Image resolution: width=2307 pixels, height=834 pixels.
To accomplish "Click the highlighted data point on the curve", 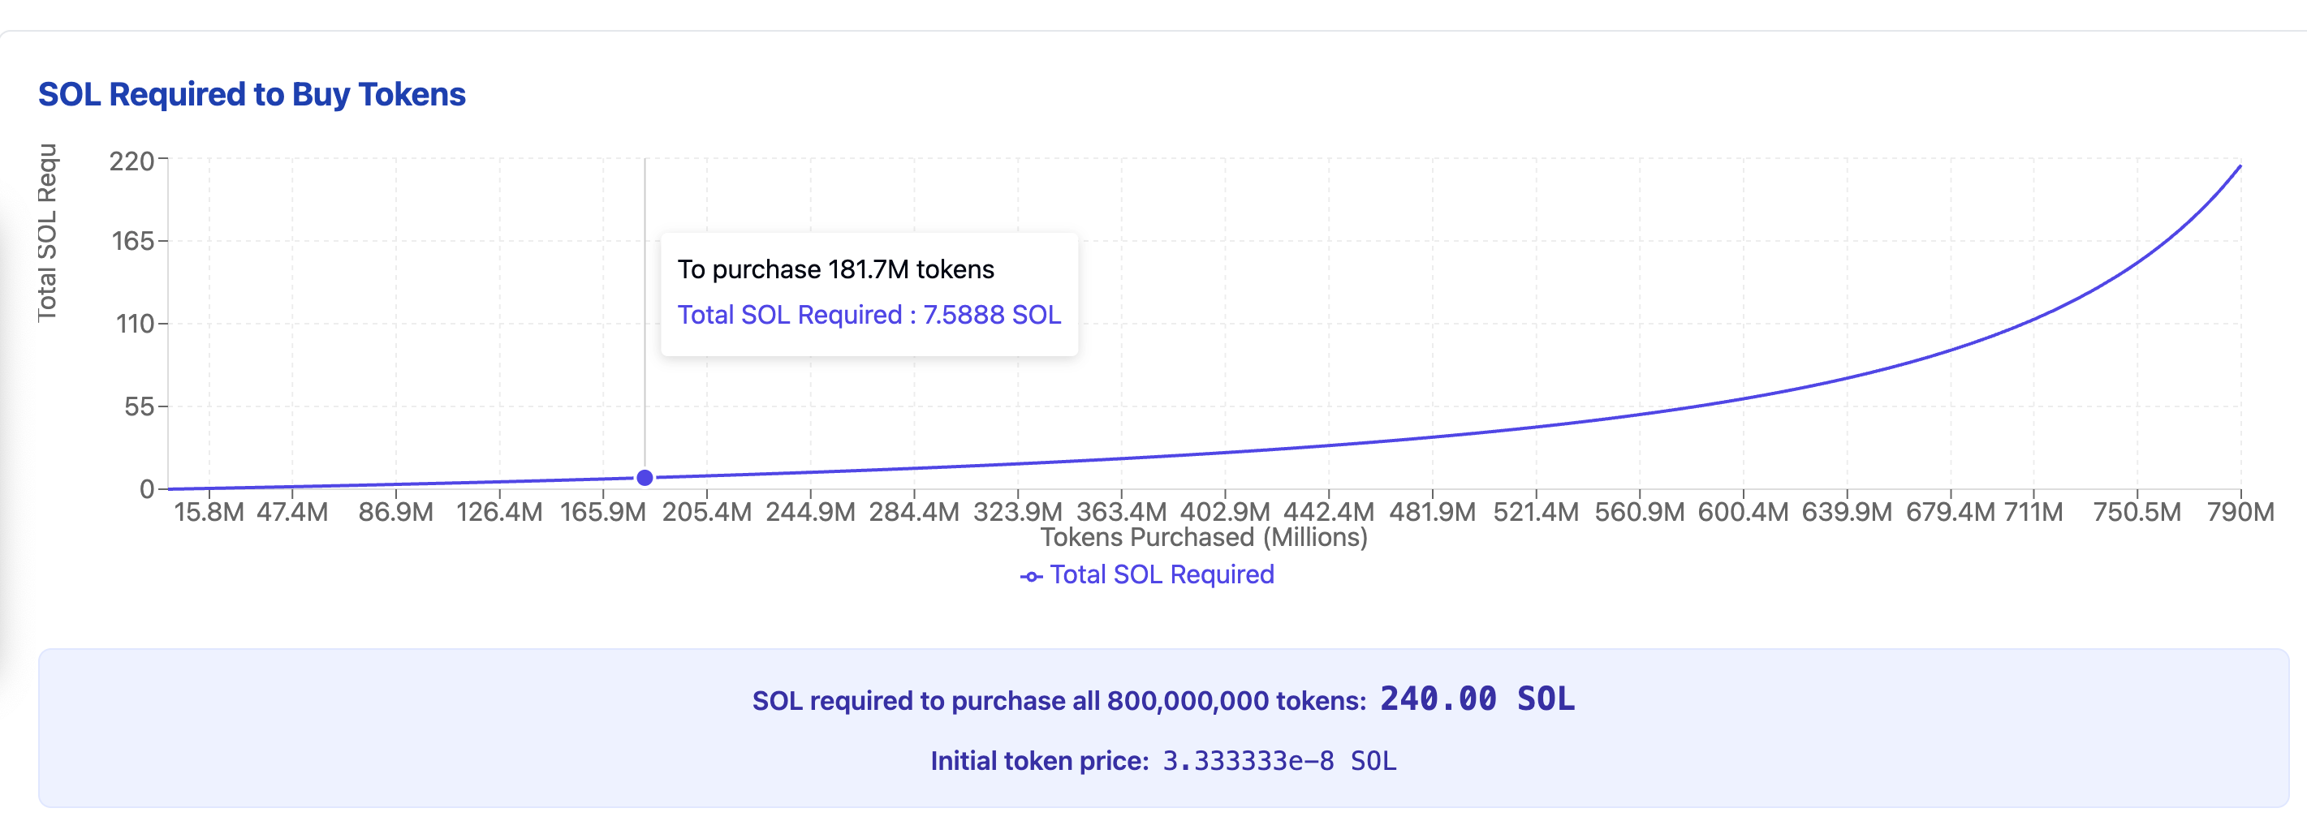I will [x=644, y=477].
